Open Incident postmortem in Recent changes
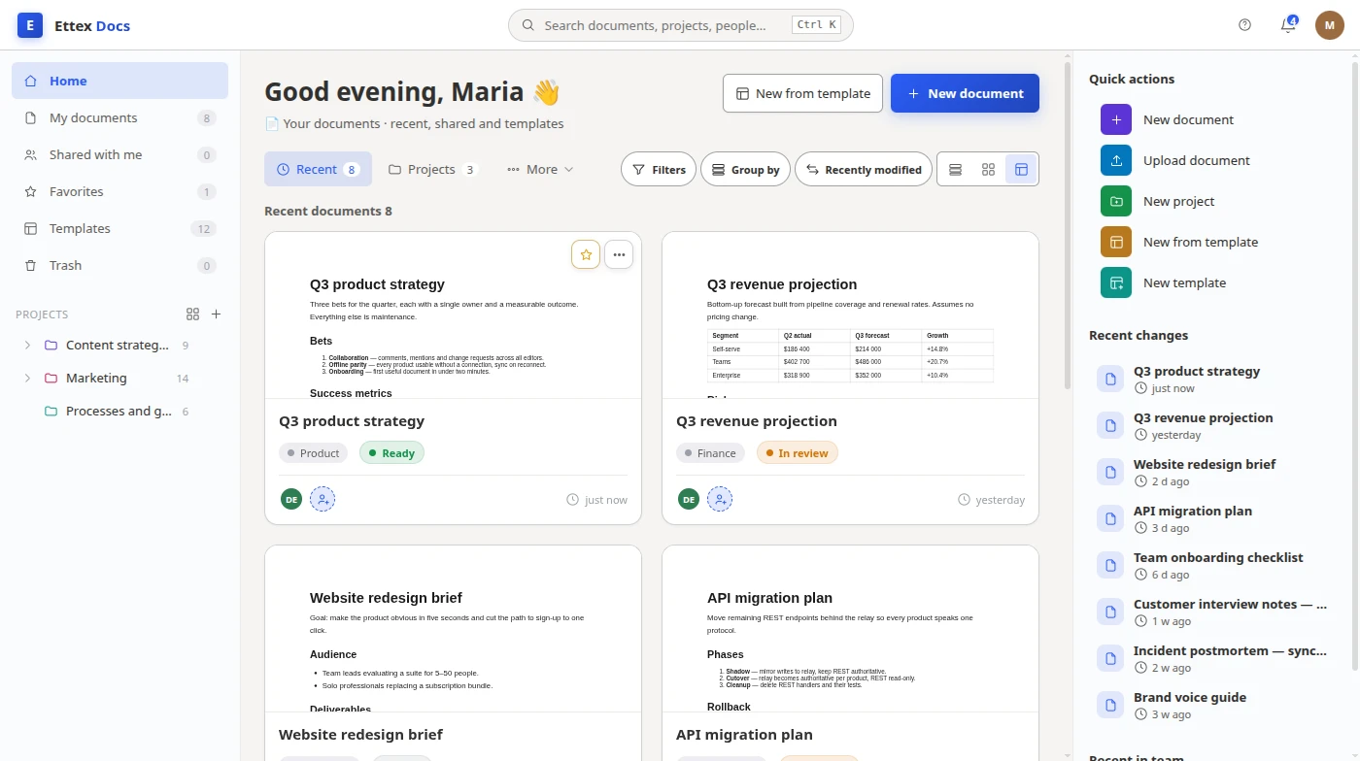This screenshot has width=1360, height=761. pos(1211,658)
